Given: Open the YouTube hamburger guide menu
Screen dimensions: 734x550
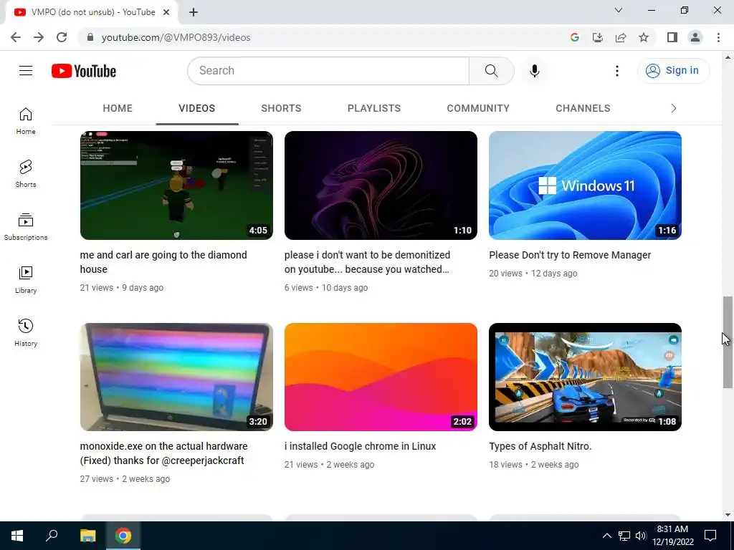Looking at the screenshot, I should tap(26, 71).
